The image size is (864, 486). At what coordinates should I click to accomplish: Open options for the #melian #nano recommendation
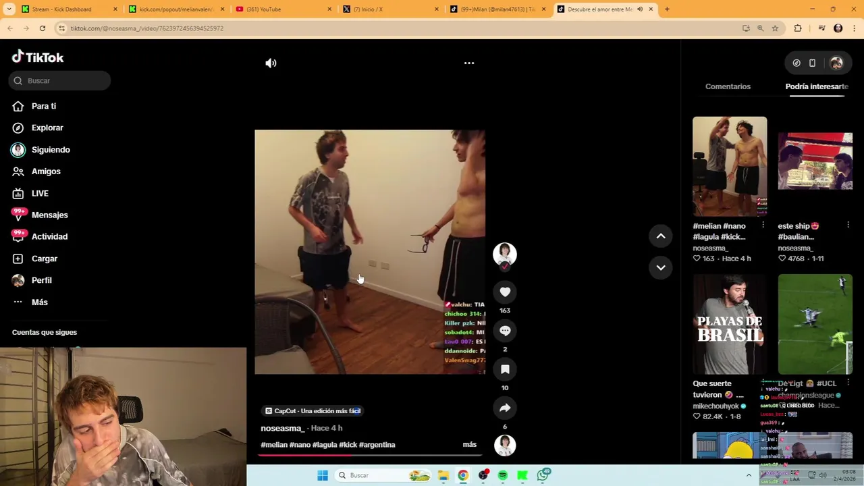coord(763,225)
